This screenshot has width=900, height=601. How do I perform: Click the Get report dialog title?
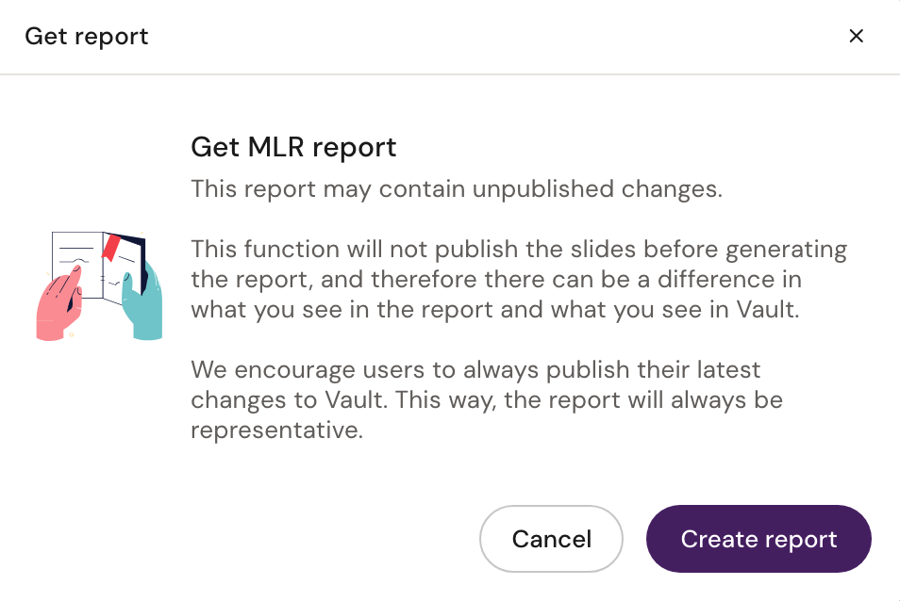86,36
